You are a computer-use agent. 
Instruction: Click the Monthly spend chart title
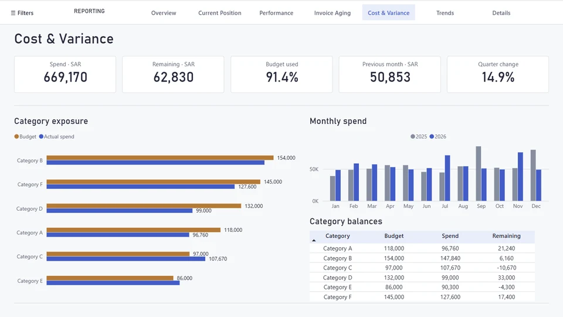[x=338, y=121]
